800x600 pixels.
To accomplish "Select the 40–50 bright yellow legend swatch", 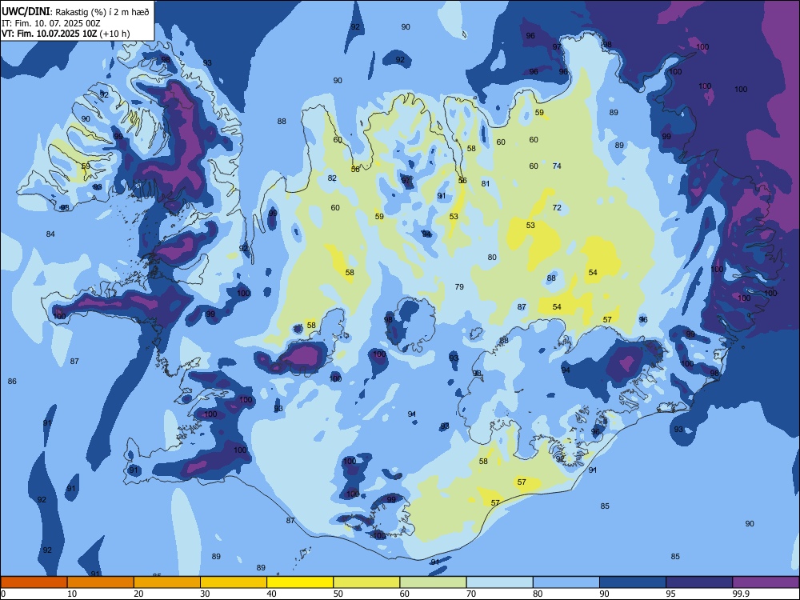I will [x=300, y=582].
